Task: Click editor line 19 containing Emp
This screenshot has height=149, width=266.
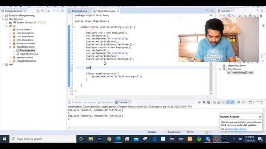Action: tap(142, 67)
